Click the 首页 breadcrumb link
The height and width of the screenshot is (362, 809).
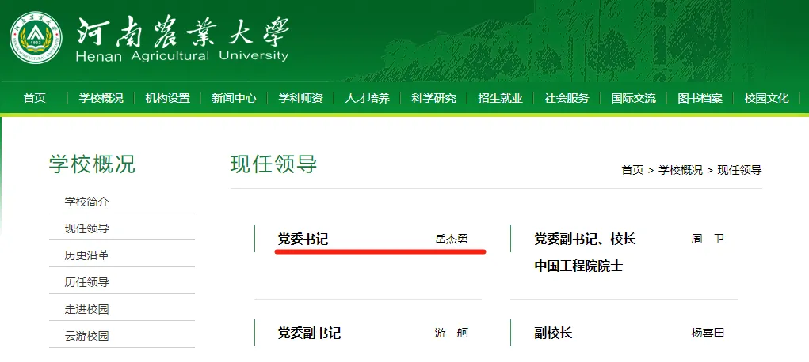(632, 170)
